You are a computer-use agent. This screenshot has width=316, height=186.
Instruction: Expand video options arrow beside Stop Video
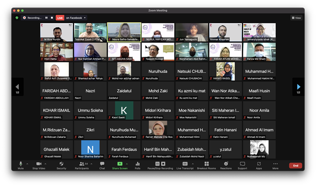[x=45, y=164]
